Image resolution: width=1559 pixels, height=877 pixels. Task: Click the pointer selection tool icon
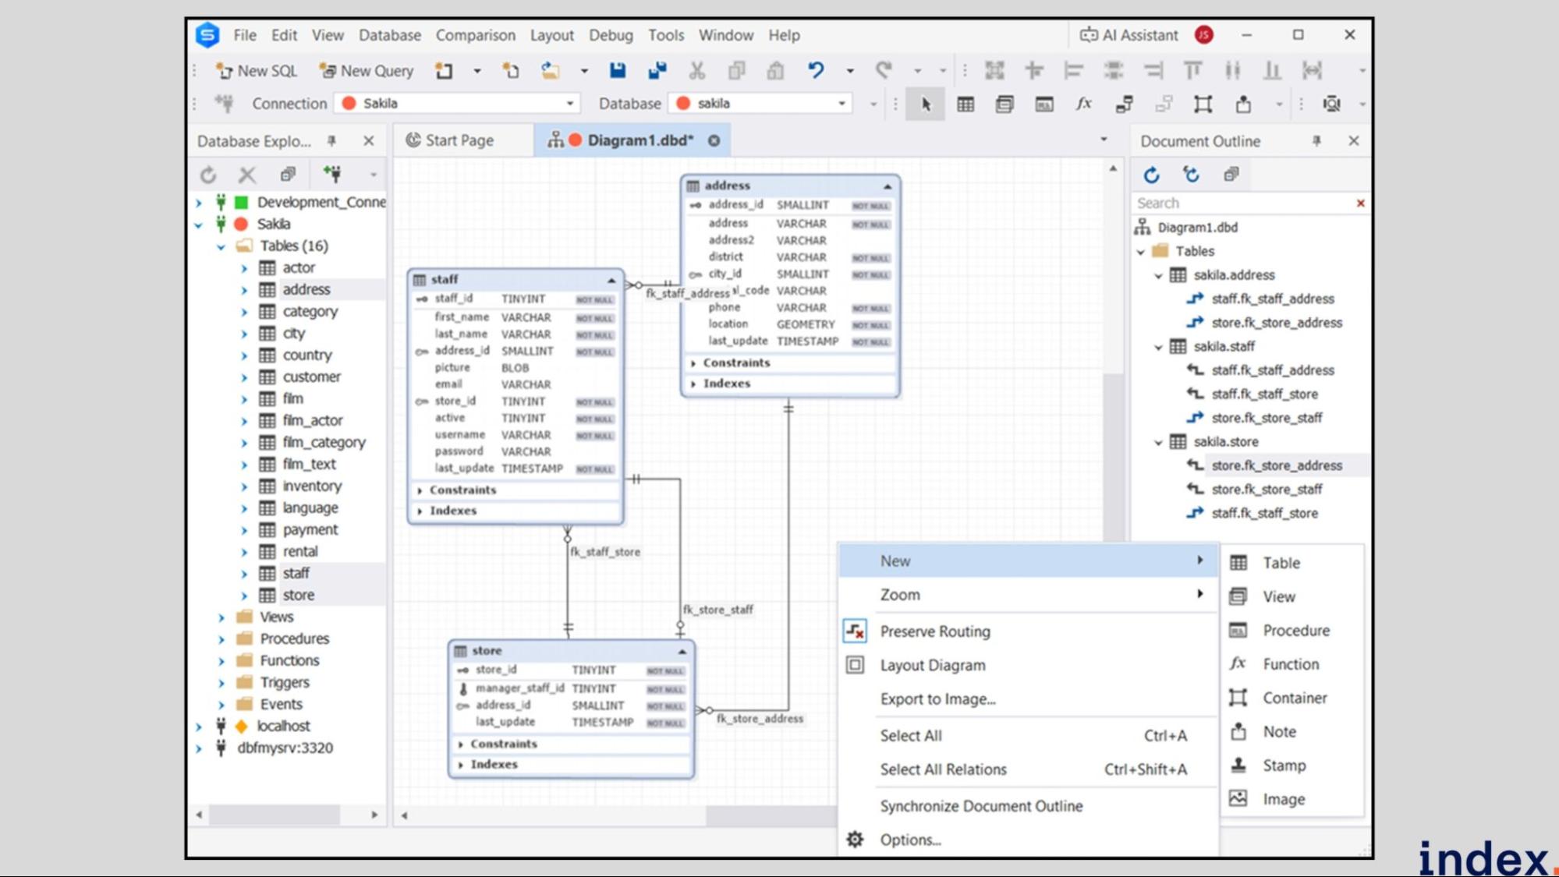pos(925,104)
